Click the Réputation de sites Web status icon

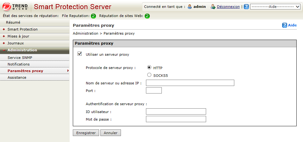147,16
